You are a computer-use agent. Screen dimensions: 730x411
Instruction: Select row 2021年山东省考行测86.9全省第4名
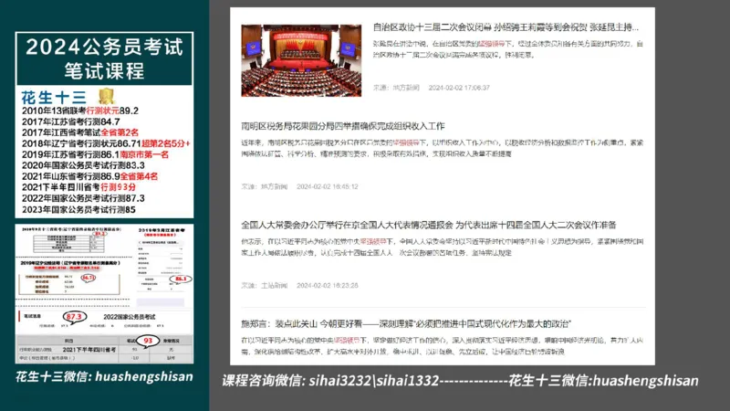89,176
